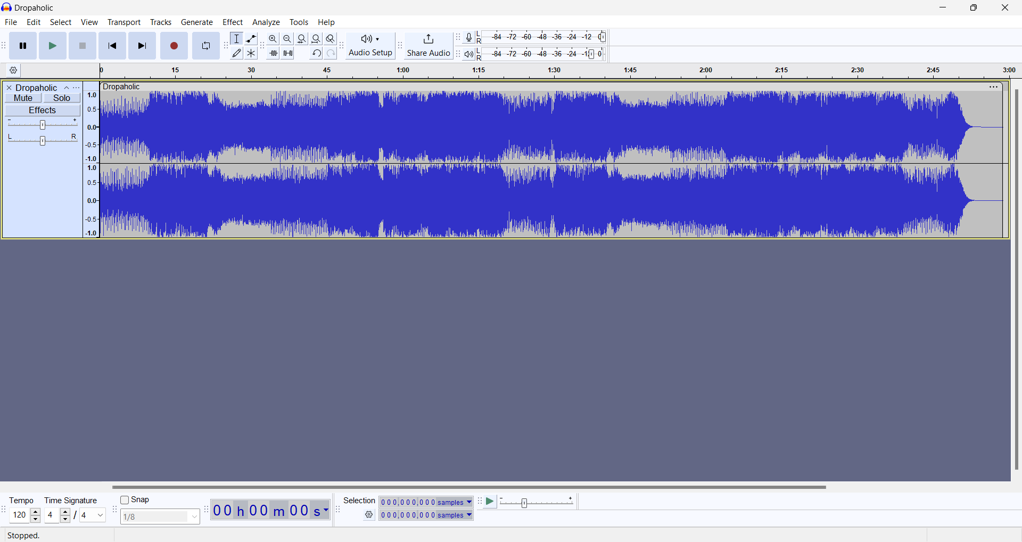The height and width of the screenshot is (542, 1022).
Task: Click the Zoom In magnifier icon
Action: (x=274, y=39)
